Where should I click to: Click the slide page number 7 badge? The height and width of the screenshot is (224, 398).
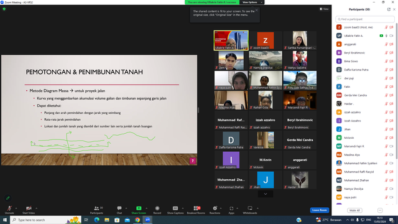(x=193, y=161)
